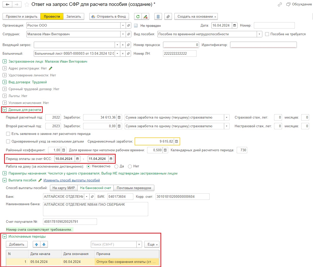Click the Номер ЛН input field
The image size is (313, 267).
[180, 54]
